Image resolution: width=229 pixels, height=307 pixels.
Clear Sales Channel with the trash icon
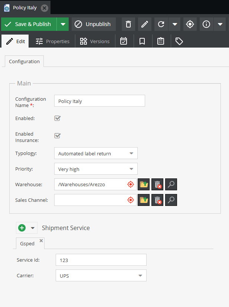point(157,200)
